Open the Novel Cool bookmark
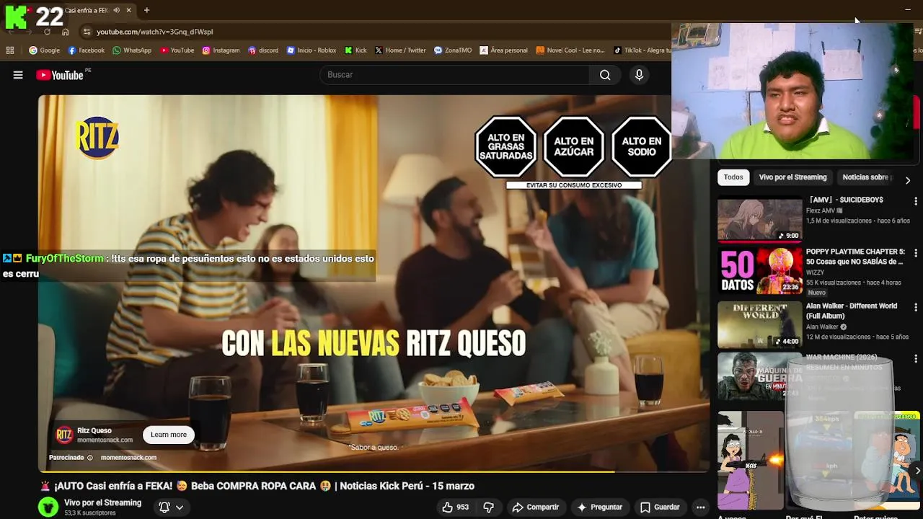 pos(570,50)
